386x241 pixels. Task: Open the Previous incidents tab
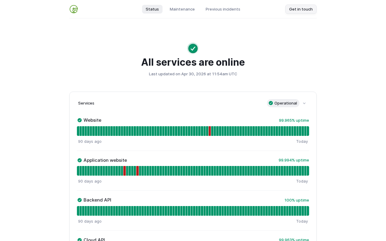tap(223, 9)
